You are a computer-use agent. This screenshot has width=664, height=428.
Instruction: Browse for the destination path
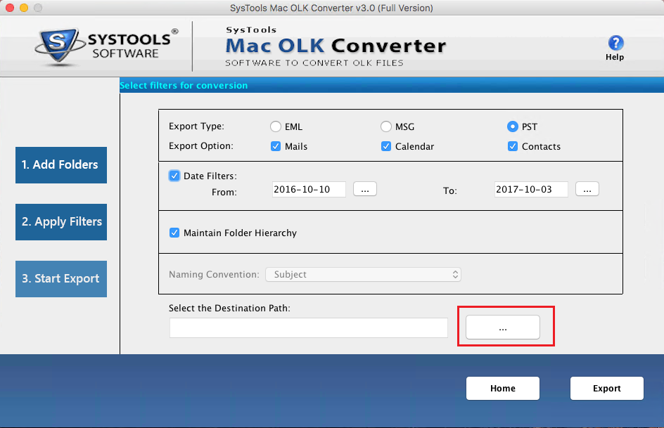503,328
